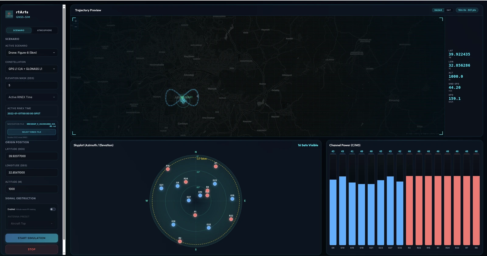Click the R24 satellite marker
Viewport: 487px width, 256px height.
[186, 182]
